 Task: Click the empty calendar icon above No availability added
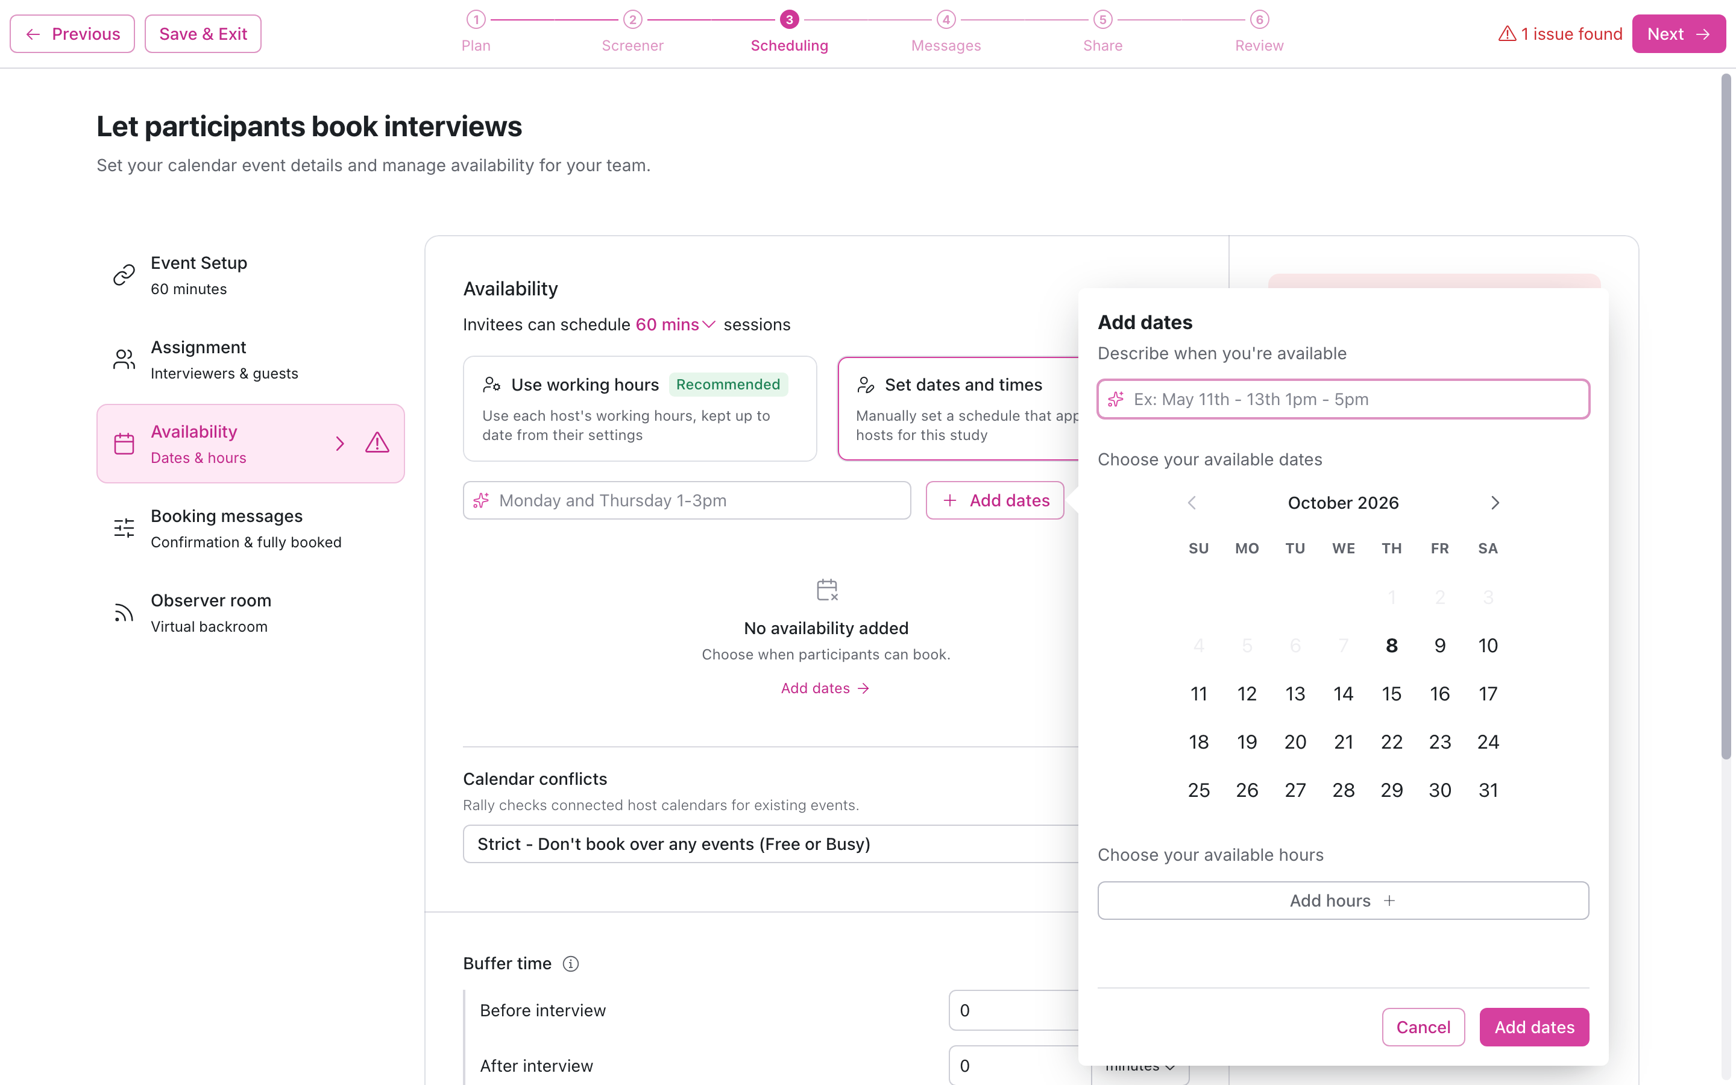point(826,590)
